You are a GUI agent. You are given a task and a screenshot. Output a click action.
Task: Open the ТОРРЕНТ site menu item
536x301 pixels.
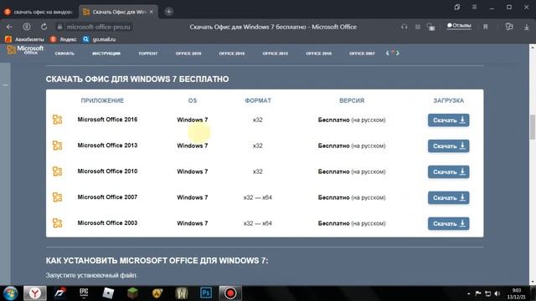[x=147, y=54]
